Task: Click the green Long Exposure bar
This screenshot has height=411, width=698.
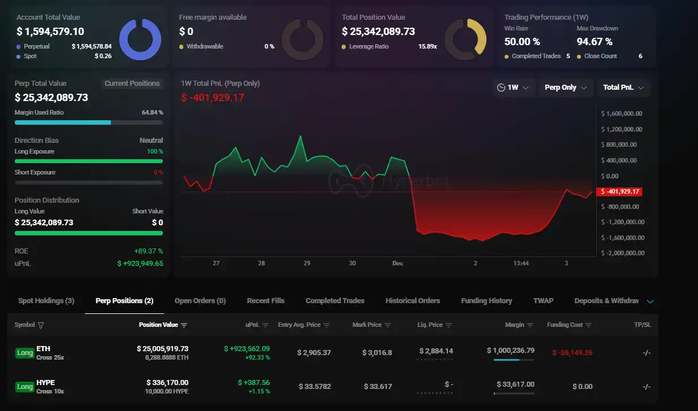Action: coord(89,161)
